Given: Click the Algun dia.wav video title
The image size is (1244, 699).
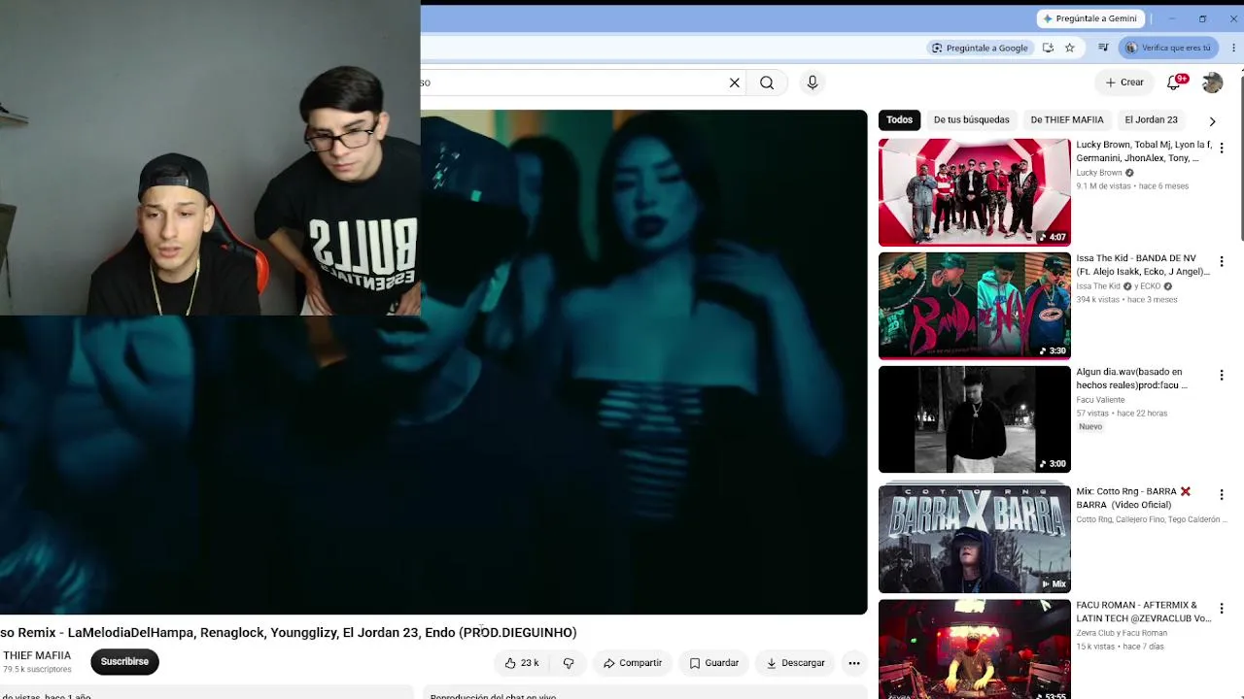Looking at the screenshot, I should 1132,379.
